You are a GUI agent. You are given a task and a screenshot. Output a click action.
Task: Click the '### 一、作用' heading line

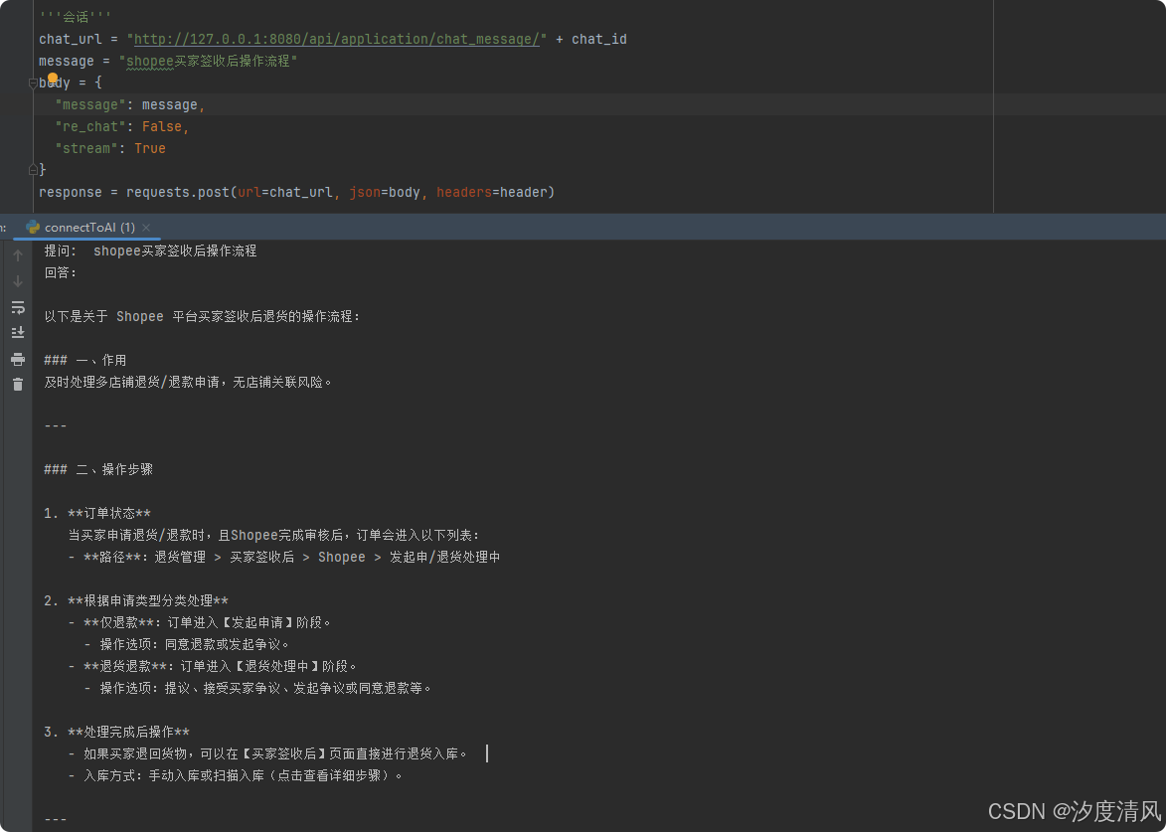coord(84,361)
